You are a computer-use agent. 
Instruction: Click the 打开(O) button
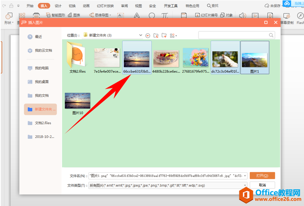[262, 175]
